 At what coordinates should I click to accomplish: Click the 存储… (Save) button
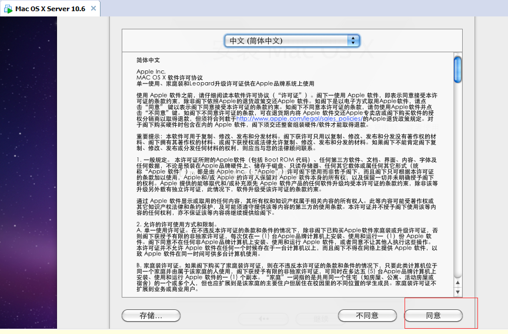(x=151, y=316)
